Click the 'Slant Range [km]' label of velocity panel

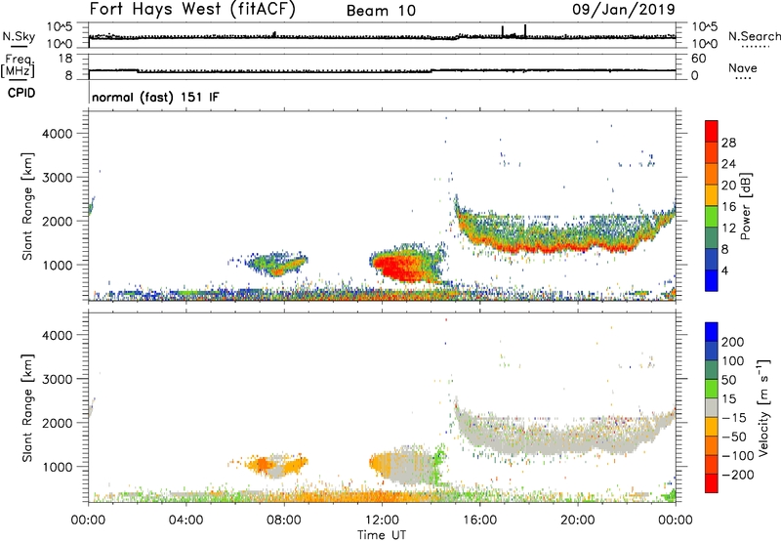click(27, 408)
